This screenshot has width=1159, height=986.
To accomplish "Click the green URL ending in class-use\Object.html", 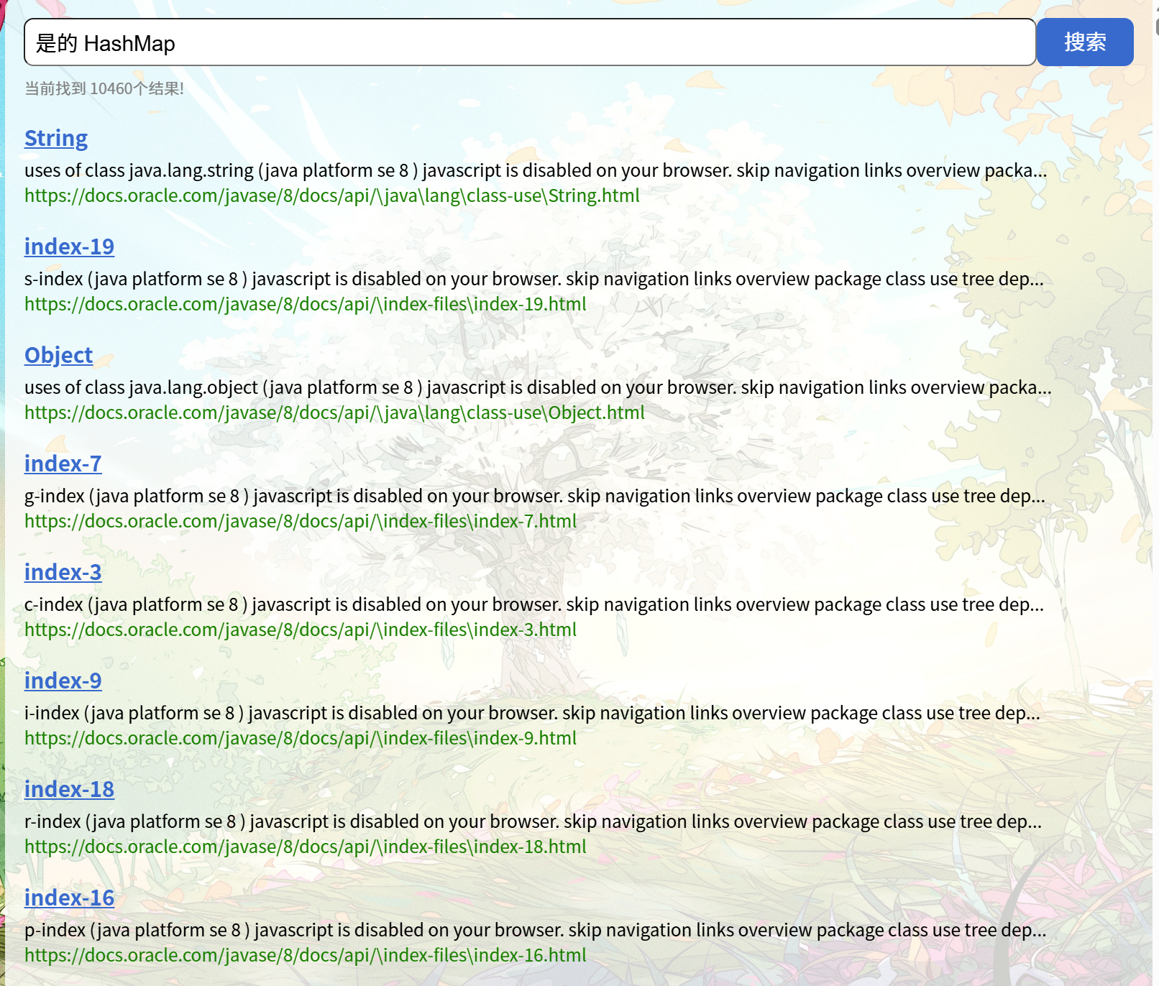I will pos(334,413).
